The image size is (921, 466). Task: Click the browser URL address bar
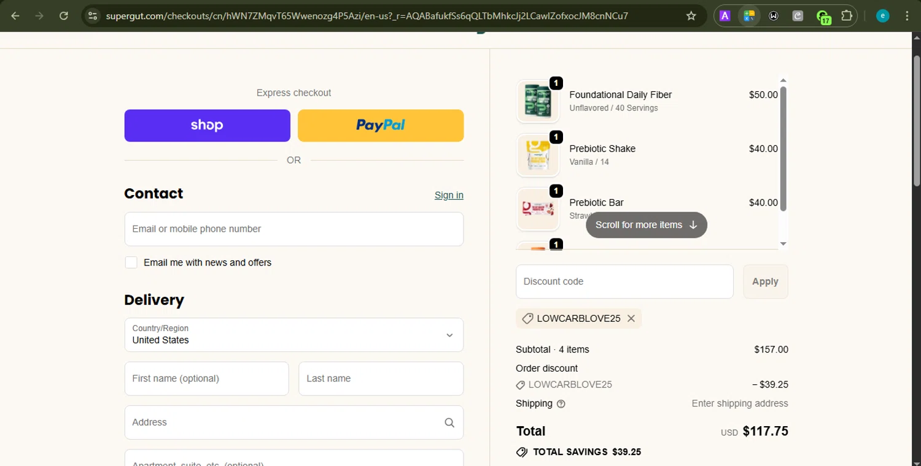tap(367, 16)
